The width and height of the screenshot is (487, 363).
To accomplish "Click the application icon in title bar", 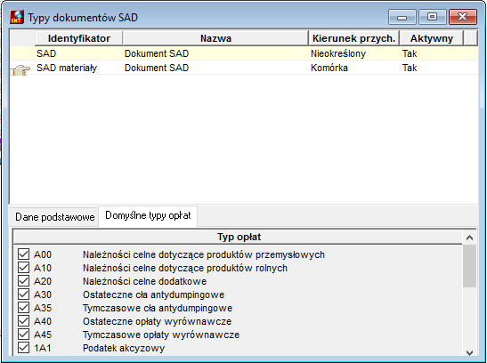I will pos(17,17).
